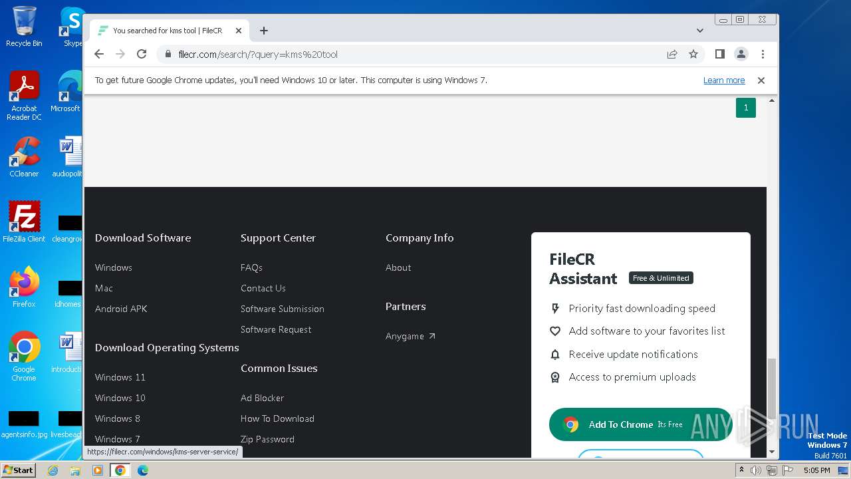The image size is (851, 479).
Task: Open Android APK link
Action: coord(121,309)
